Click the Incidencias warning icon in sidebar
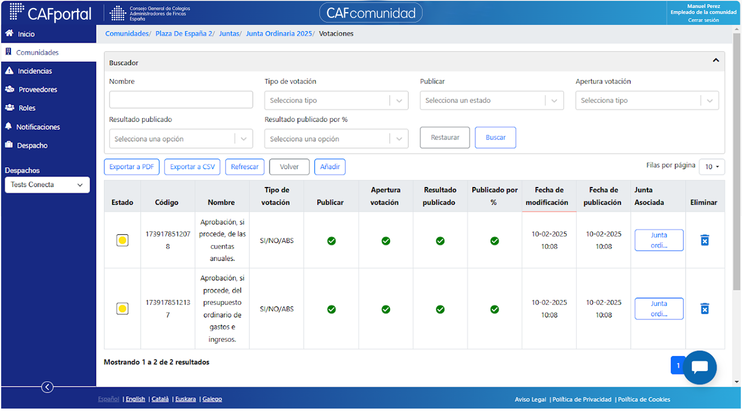The width and height of the screenshot is (742, 419). [9, 71]
